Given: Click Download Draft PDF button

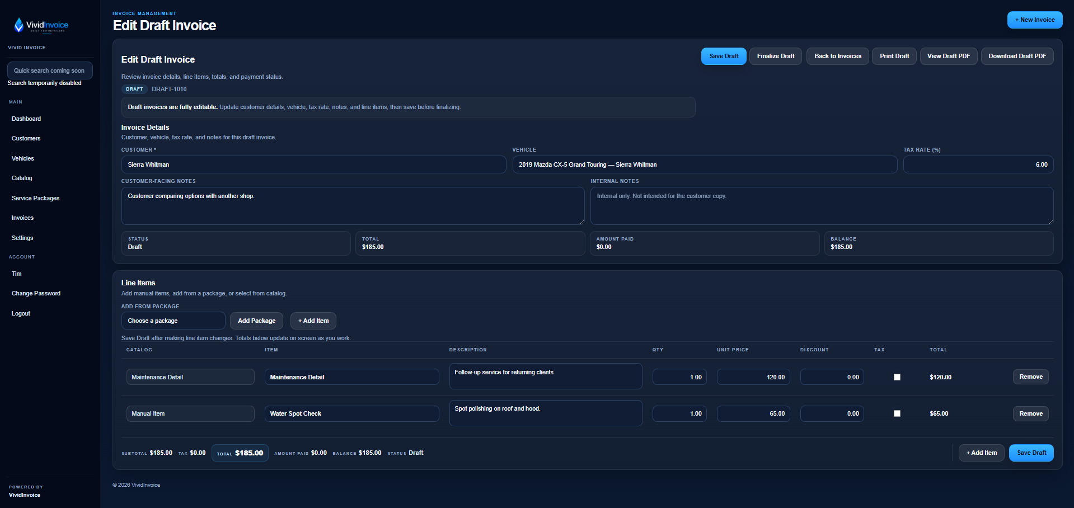Looking at the screenshot, I should point(1017,56).
